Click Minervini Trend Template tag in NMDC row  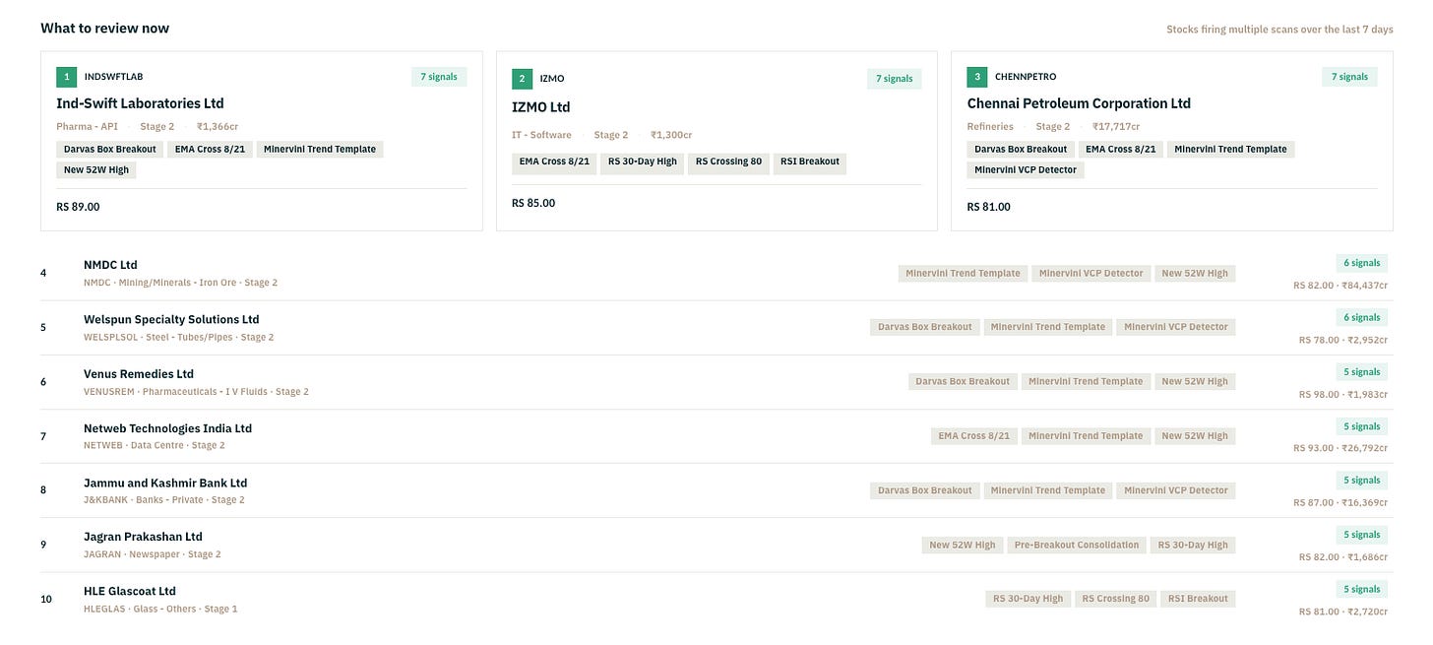pyautogui.click(x=963, y=274)
